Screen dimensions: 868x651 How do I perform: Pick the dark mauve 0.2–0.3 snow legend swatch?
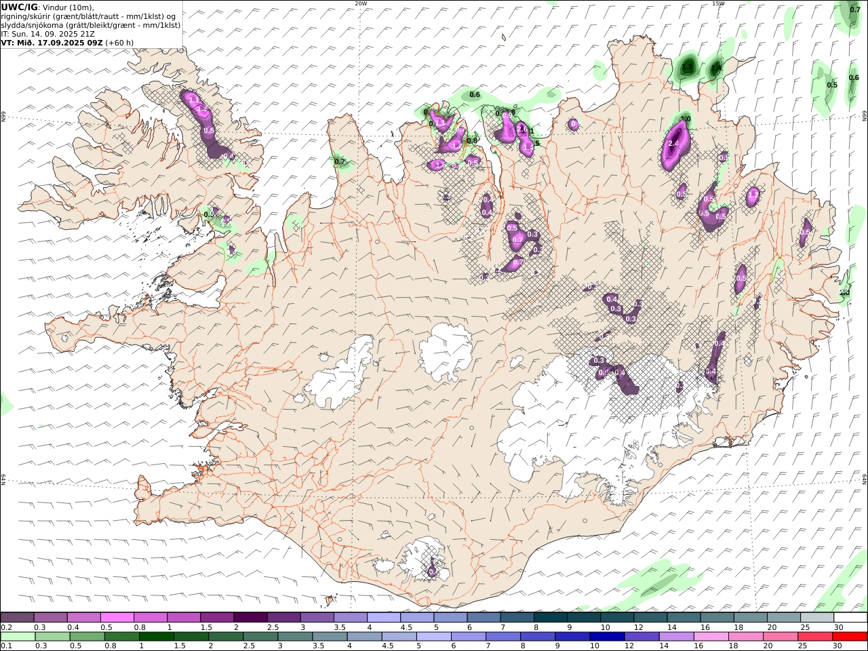tap(18, 617)
